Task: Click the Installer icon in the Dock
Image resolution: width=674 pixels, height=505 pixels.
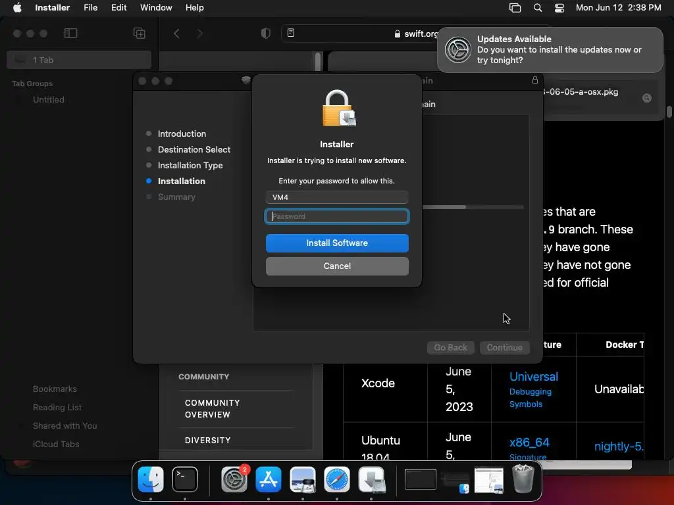Action: (x=371, y=479)
